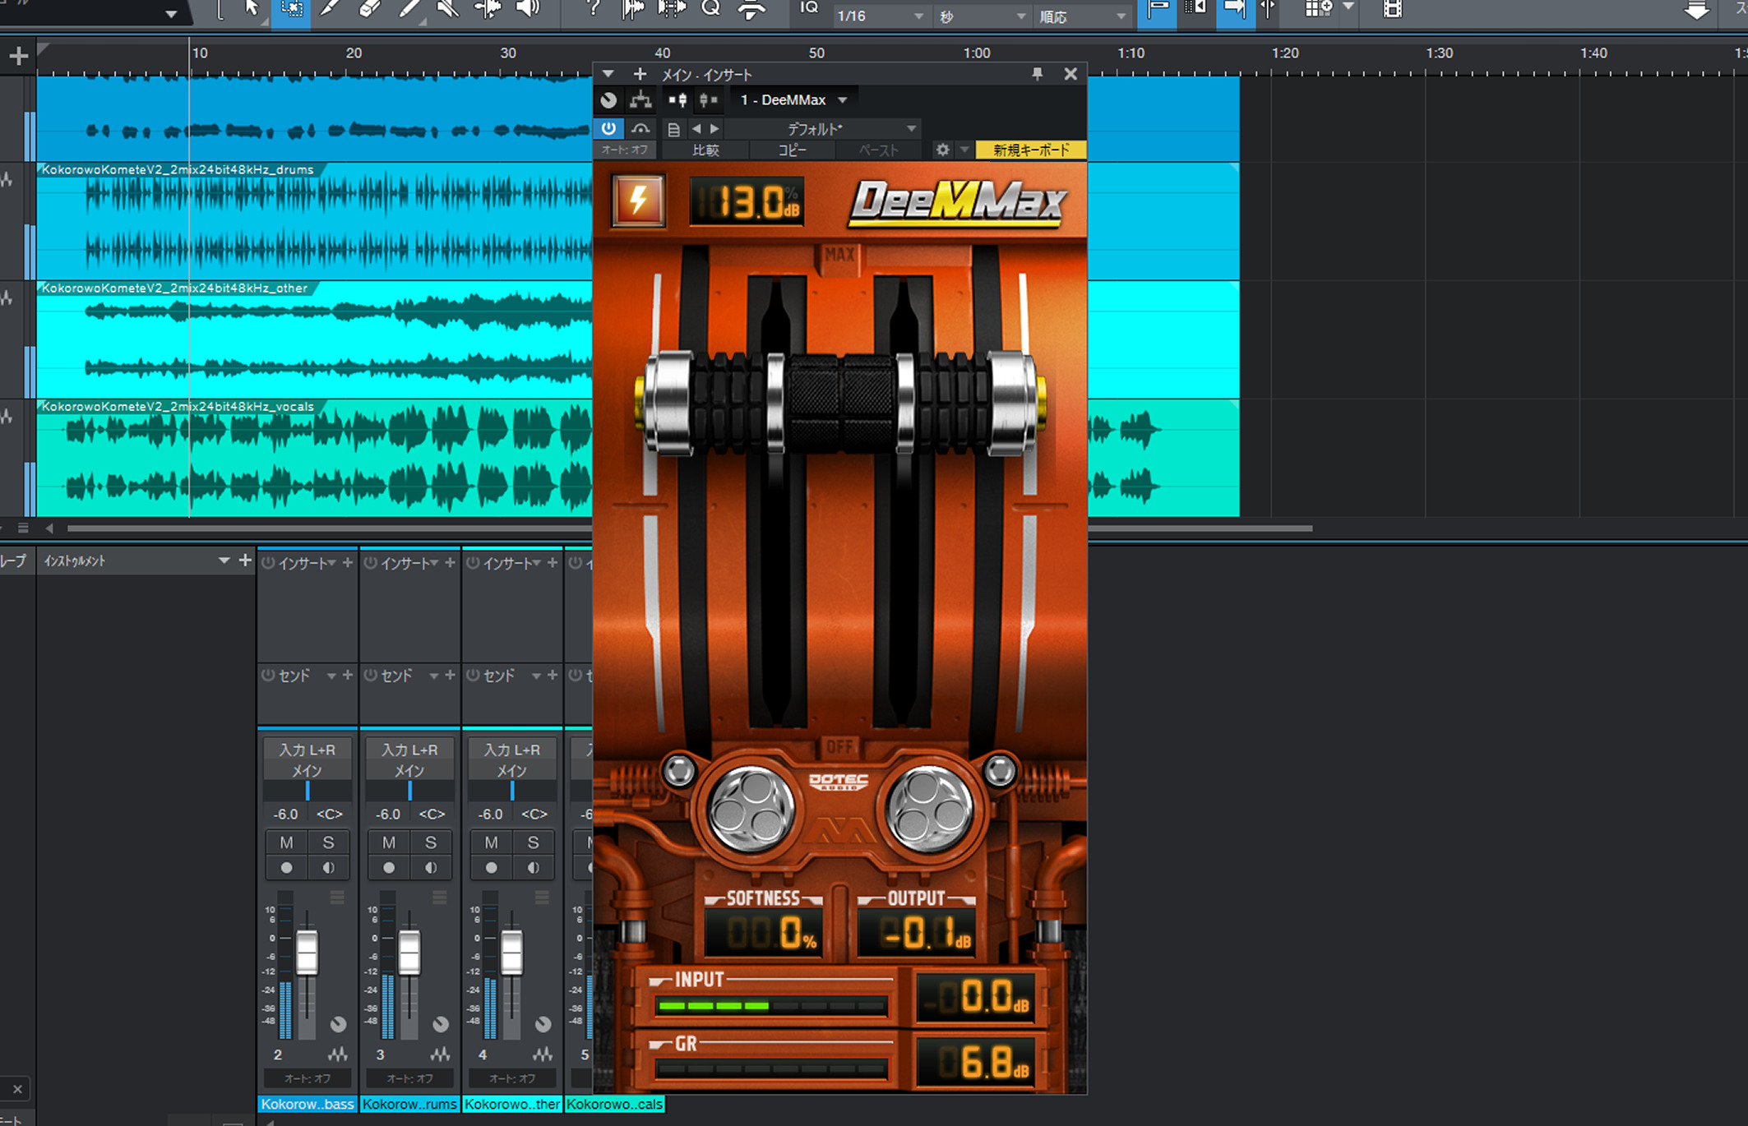Adjust channel 4 other volume fader
This screenshot has height=1126, width=1748.
click(x=511, y=953)
